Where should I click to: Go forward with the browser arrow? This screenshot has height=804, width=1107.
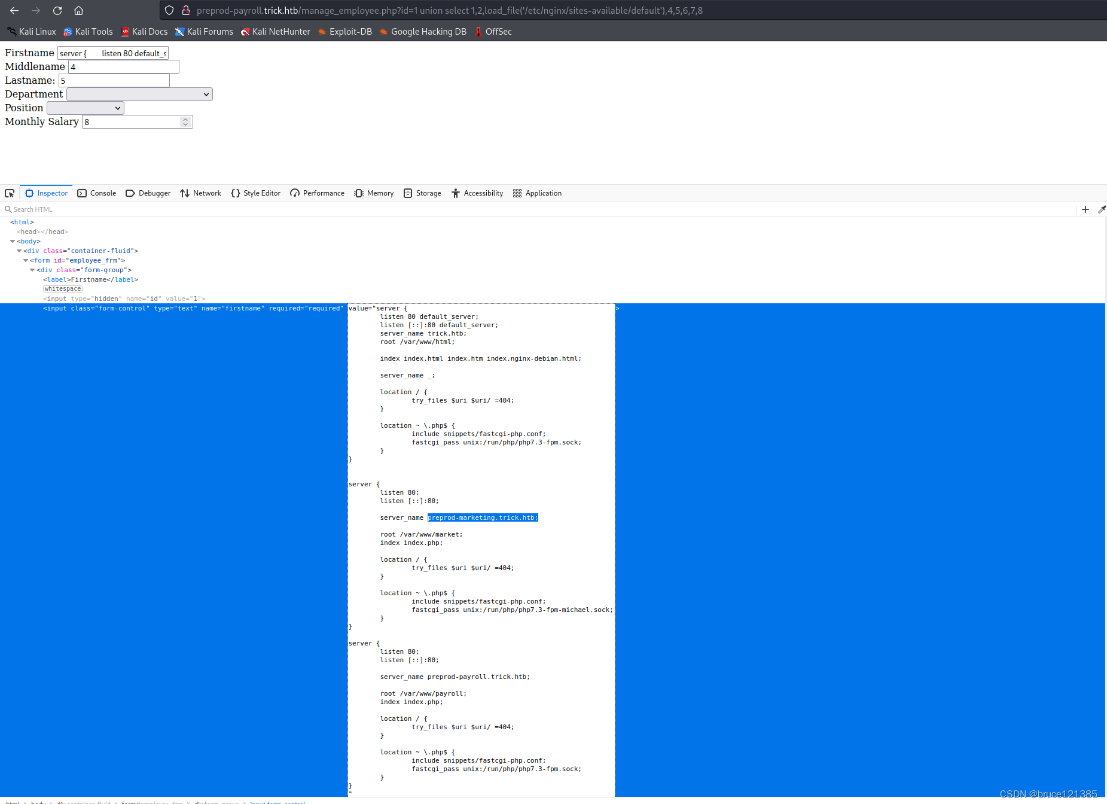tap(36, 10)
